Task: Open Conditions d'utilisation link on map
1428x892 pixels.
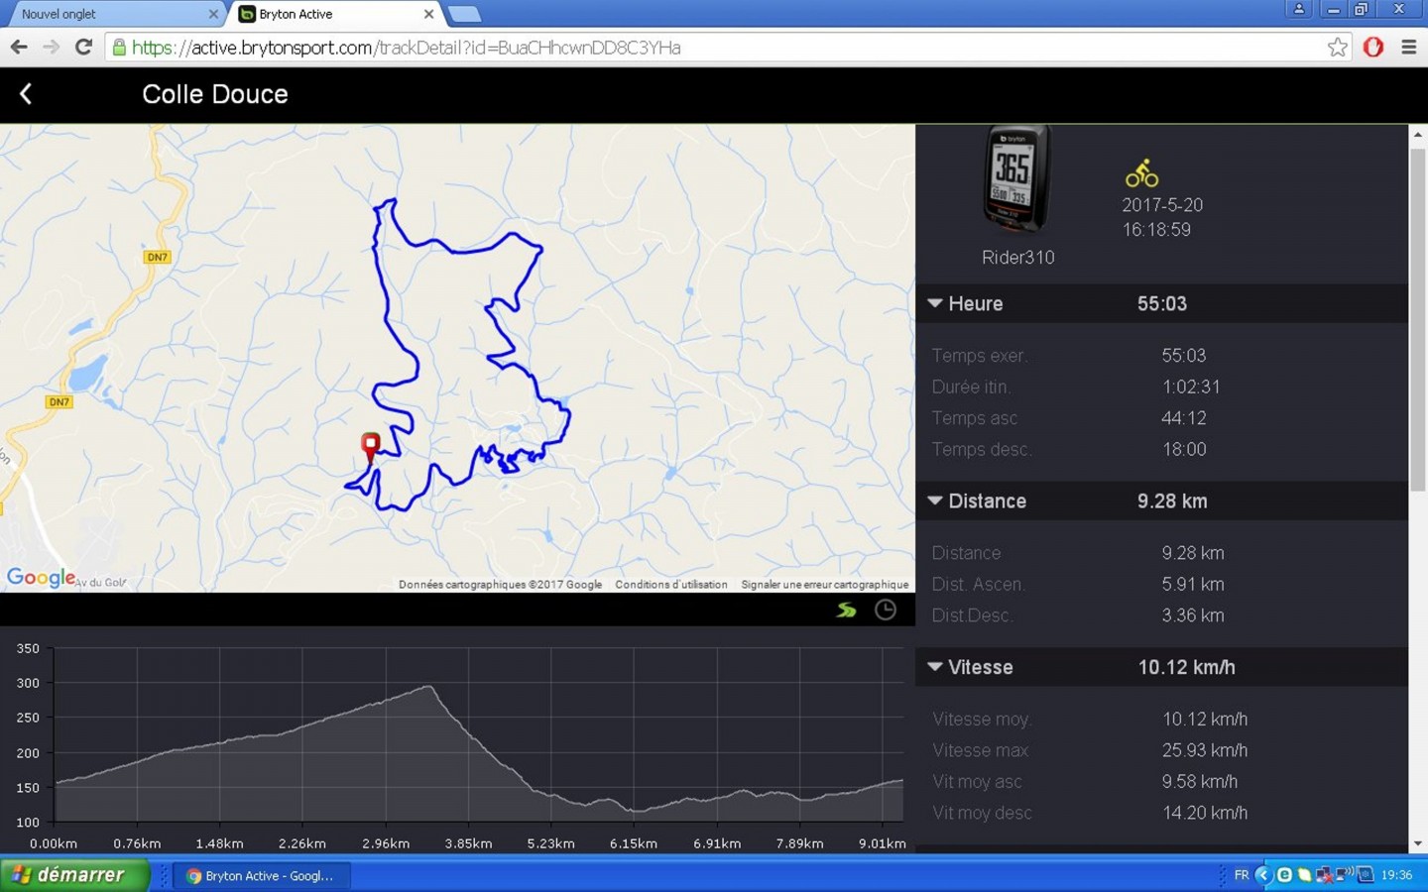Action: click(671, 585)
